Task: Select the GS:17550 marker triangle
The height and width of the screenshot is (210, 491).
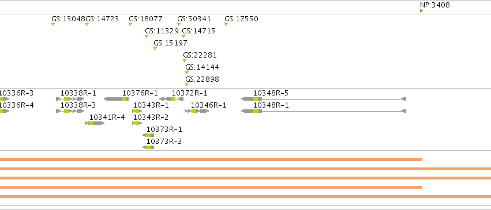Action: (x=226, y=24)
